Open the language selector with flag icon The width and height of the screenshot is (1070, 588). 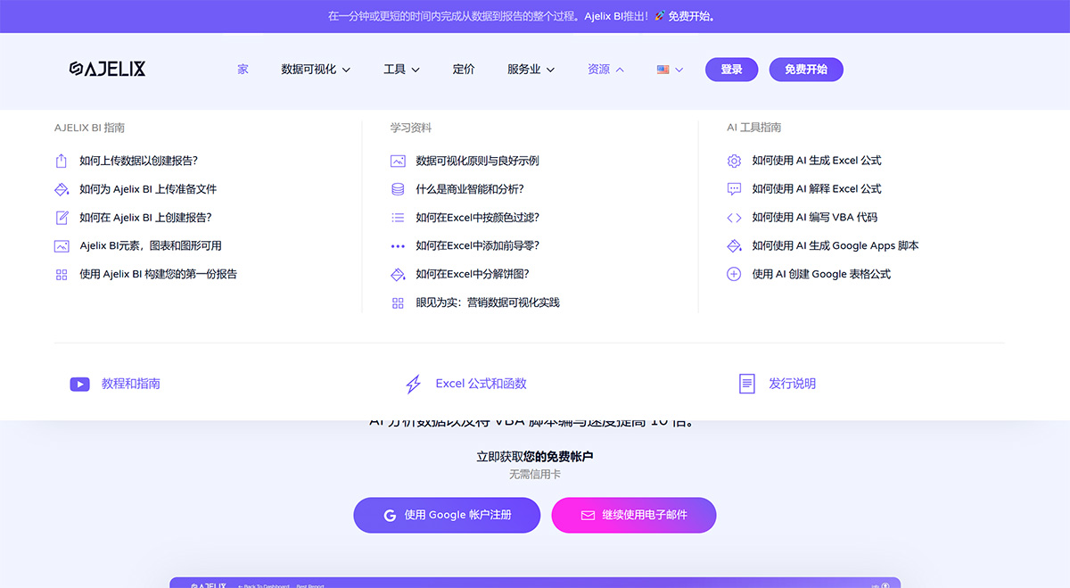click(667, 69)
